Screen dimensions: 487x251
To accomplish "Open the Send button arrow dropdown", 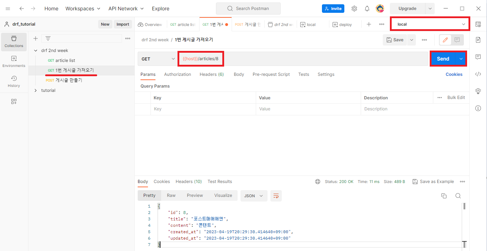I will 461,59.
